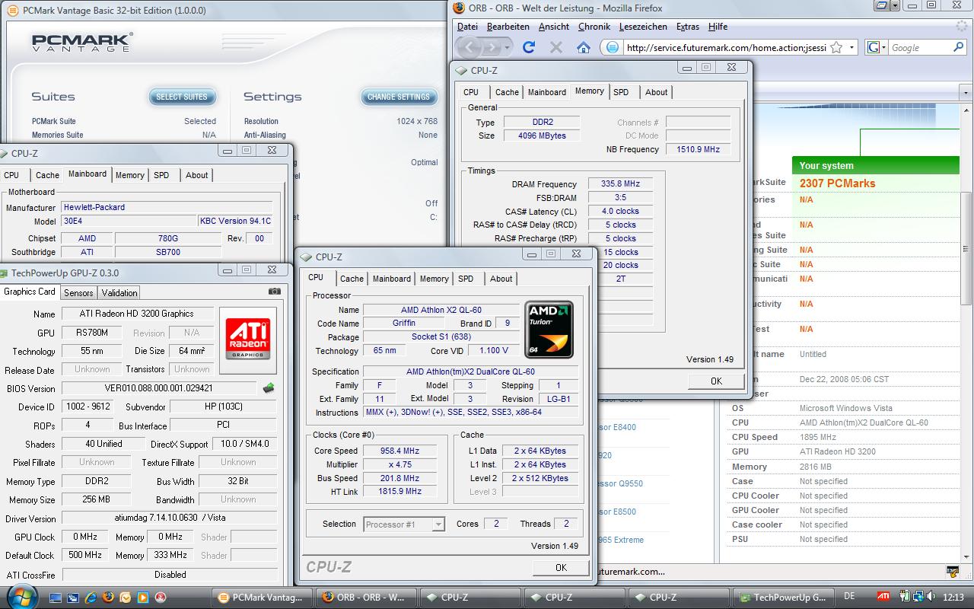Click the site identity globe icon in address bar
Viewport: 974px width, 609px height.
(x=612, y=47)
